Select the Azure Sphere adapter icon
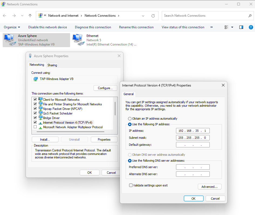This screenshot has width=255, height=215. click(x=10, y=40)
